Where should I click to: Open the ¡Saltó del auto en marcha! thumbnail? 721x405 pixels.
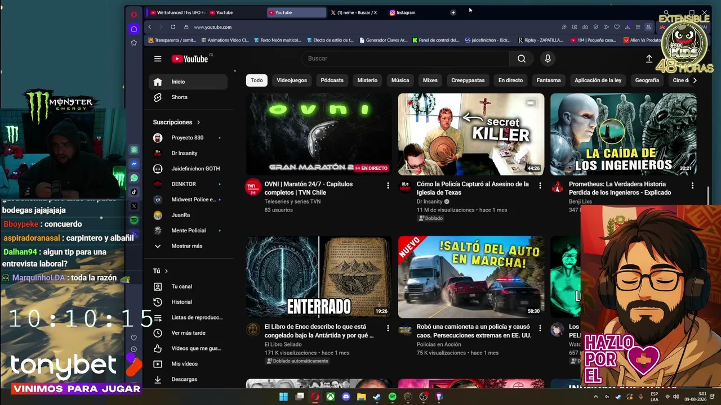pos(471,277)
